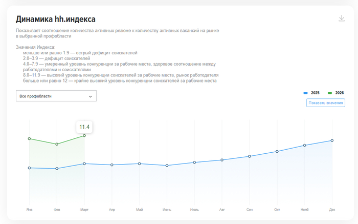Viewport: 358px width, 224px height.
Task: Click the Показать значения button
Action: (326, 103)
